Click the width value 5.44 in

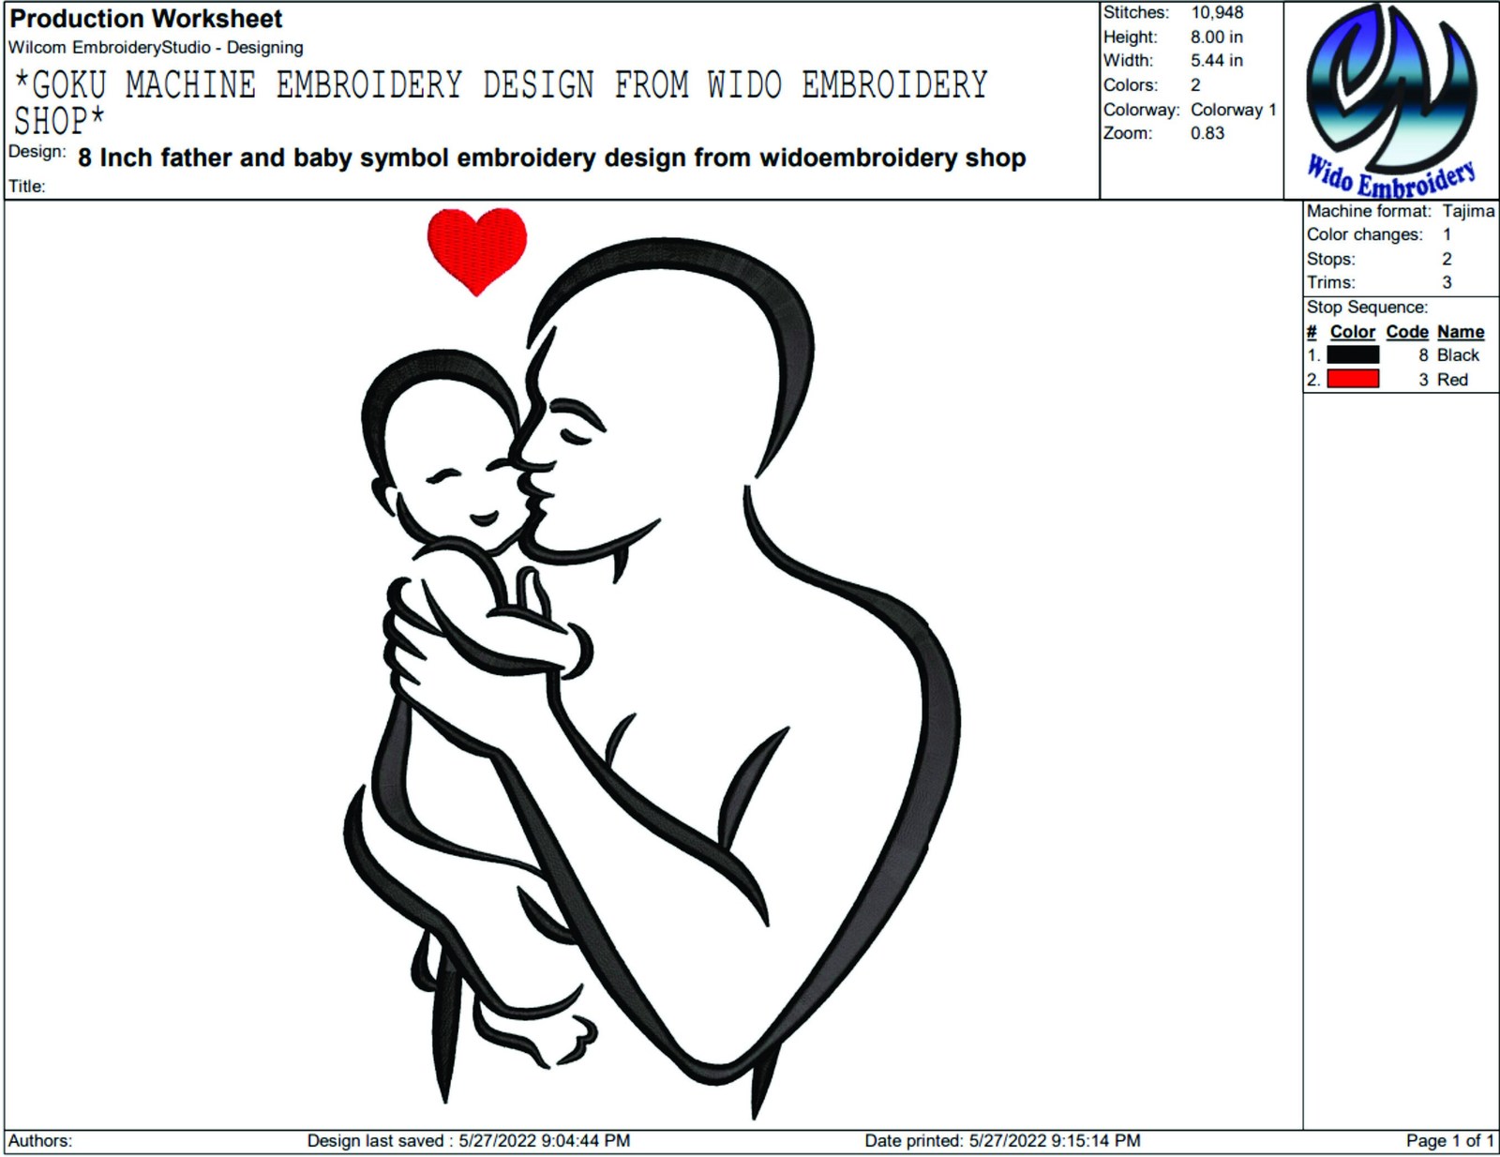(1217, 61)
